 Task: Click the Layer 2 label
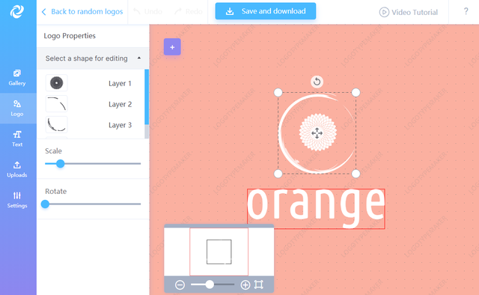pos(120,104)
